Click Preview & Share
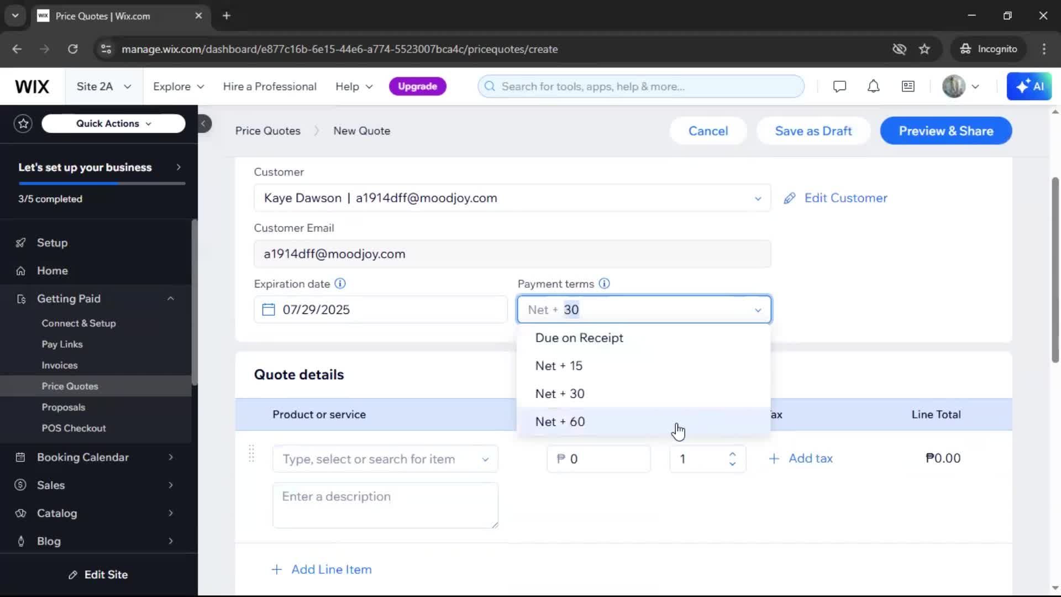Viewport: 1061px width, 597px height. pos(946,131)
